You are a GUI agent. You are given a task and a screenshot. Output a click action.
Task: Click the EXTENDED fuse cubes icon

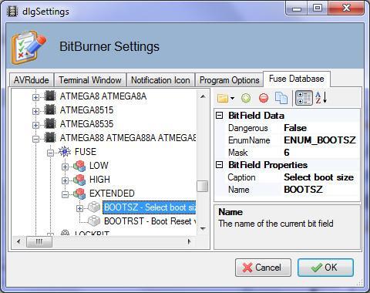click(x=79, y=194)
